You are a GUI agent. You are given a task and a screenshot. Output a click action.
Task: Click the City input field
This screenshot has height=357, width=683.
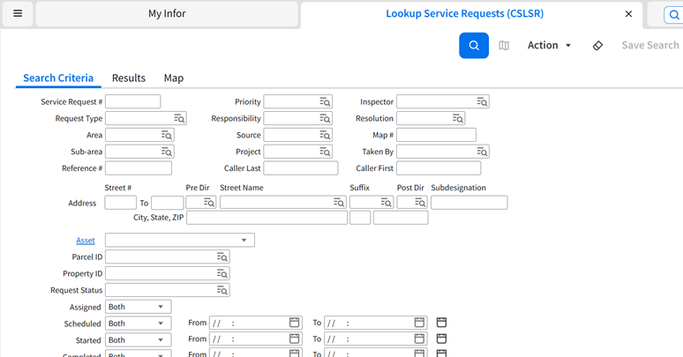coord(267,218)
